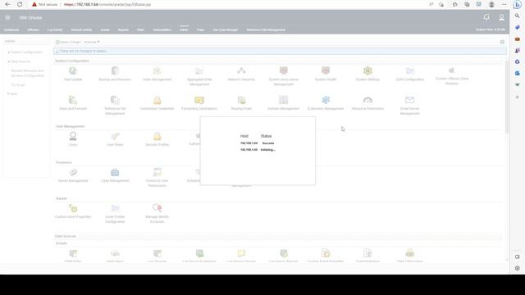
Task: Switch to the Offenses tab
Action: (33, 29)
